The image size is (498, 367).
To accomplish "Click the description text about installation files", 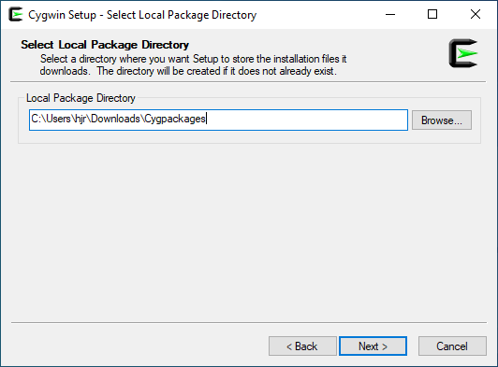I will pyautogui.click(x=193, y=65).
